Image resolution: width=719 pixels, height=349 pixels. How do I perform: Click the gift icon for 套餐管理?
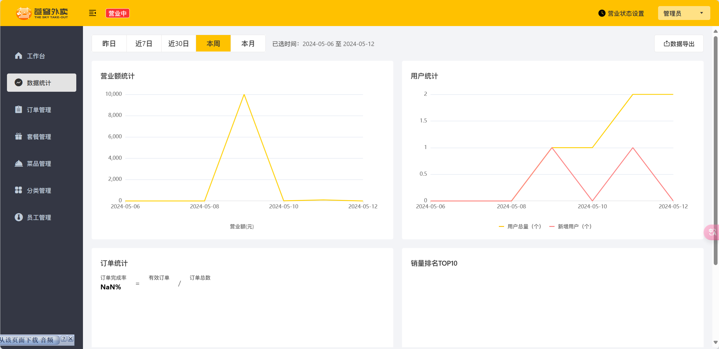coord(19,136)
